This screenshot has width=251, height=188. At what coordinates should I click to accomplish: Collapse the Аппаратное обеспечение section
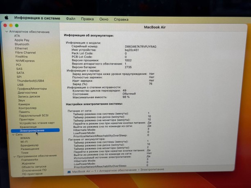tap(6, 32)
